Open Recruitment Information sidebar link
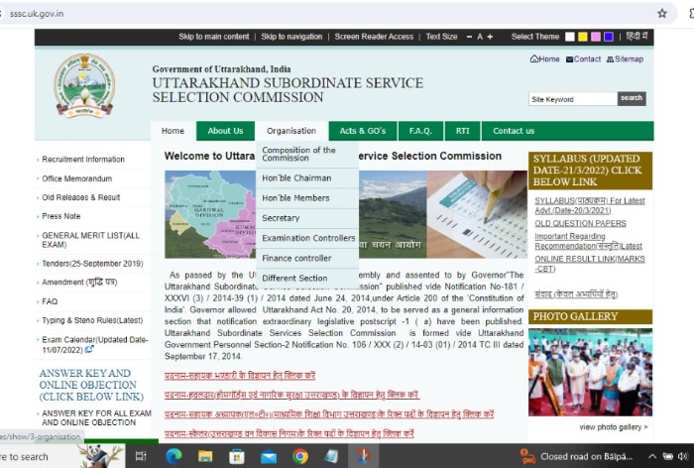Image resolution: width=694 pixels, height=468 pixels. point(83,160)
